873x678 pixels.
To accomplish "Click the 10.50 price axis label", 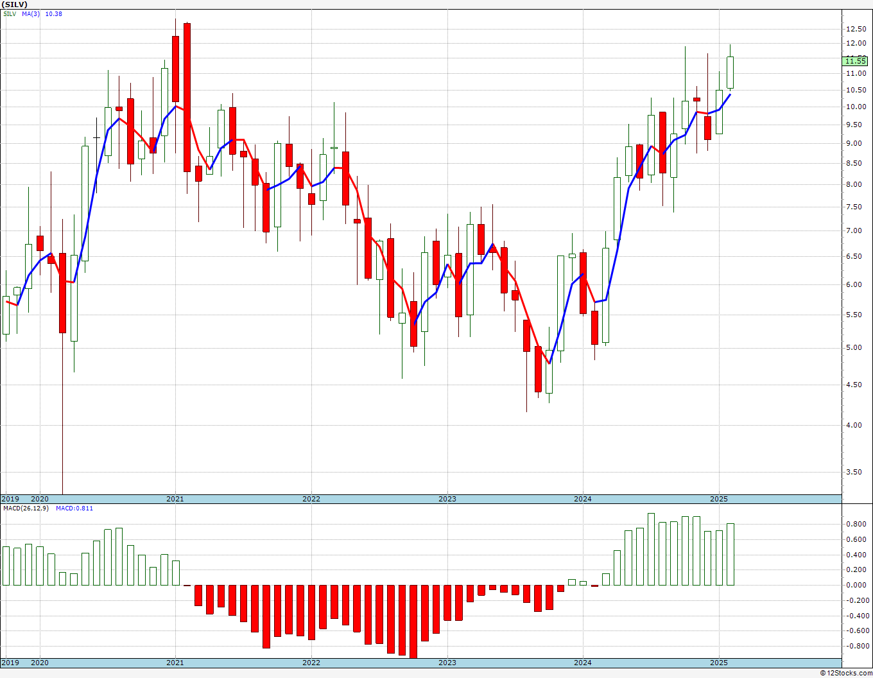I will pyautogui.click(x=855, y=90).
